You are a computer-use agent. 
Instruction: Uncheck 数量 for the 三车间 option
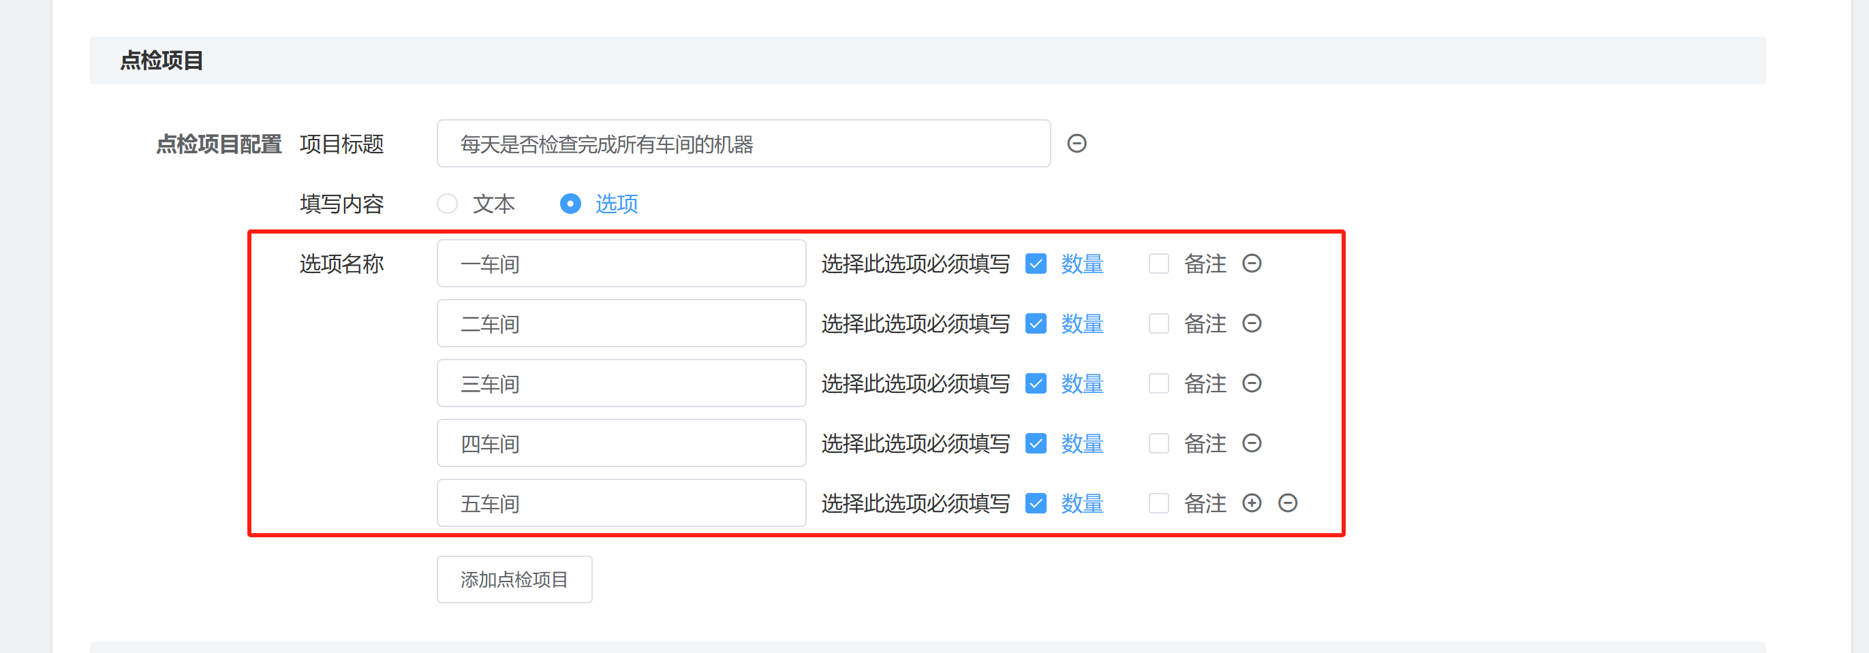click(1036, 383)
